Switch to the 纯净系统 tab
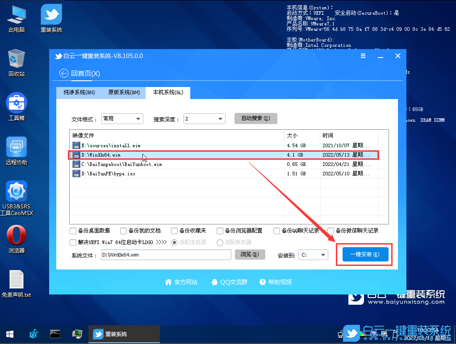This screenshot has height=344, width=456. click(x=79, y=93)
